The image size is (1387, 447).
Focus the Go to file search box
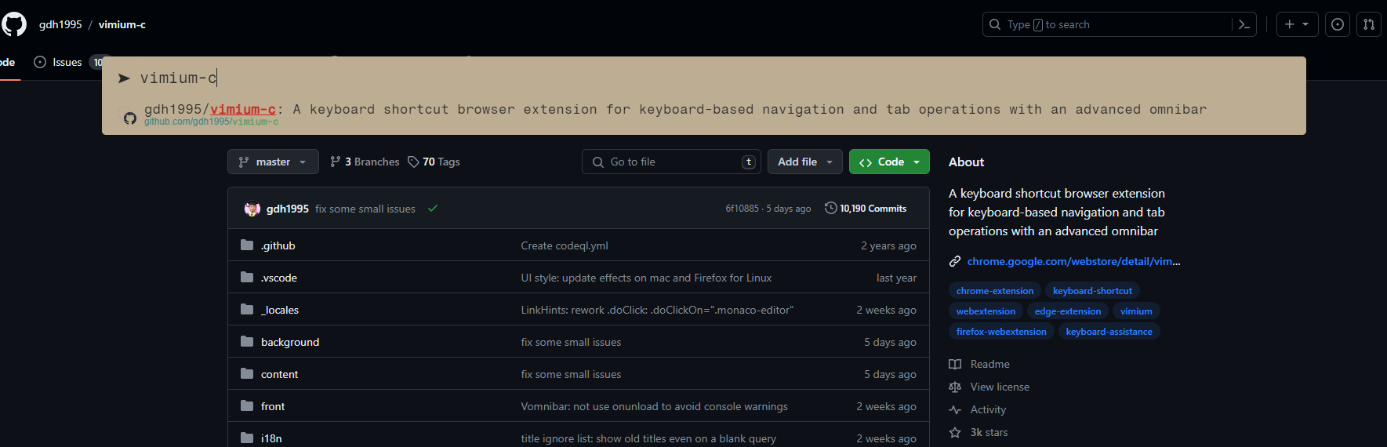[x=672, y=162]
